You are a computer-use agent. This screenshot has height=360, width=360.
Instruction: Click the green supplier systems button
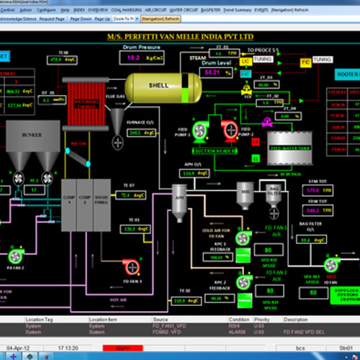tap(346, 295)
